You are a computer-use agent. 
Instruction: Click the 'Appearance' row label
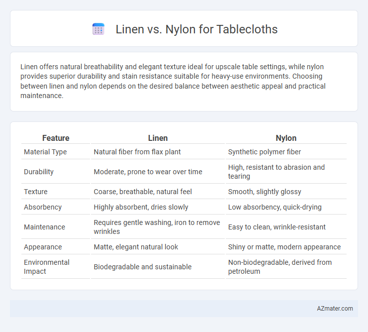tap(43, 247)
